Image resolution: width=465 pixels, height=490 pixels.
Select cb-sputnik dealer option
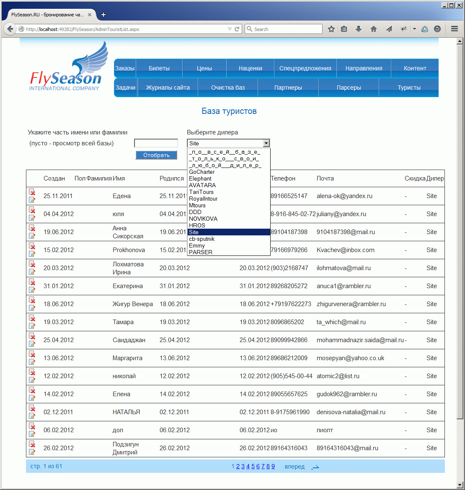click(x=228, y=239)
